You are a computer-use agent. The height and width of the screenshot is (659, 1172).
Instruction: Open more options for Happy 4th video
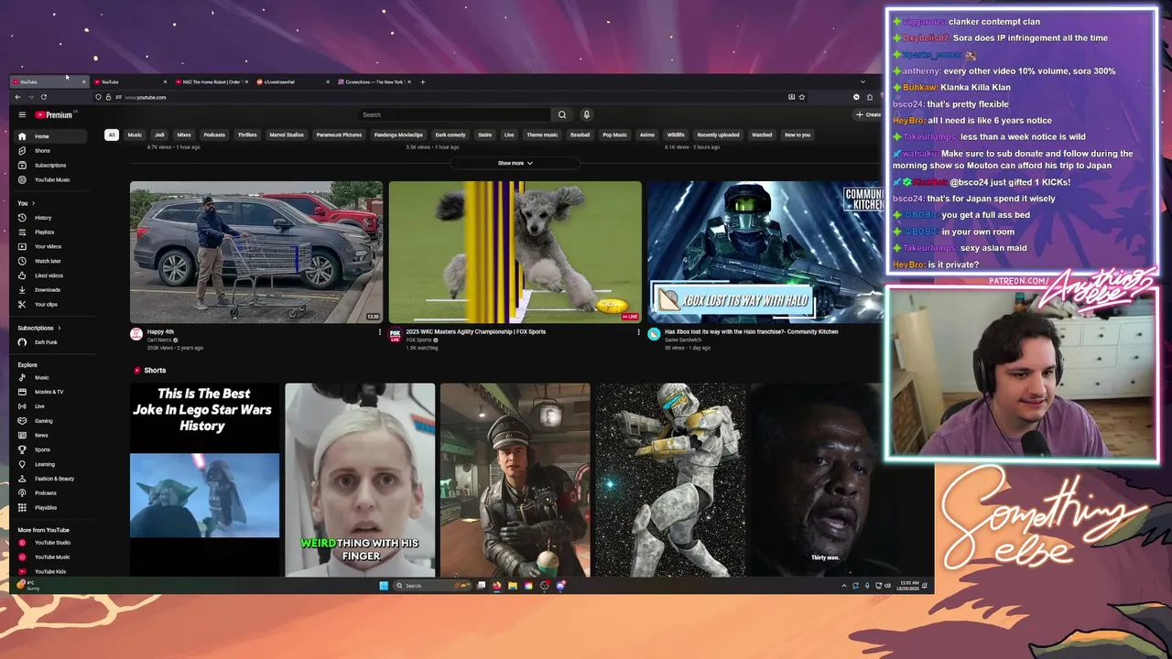(380, 332)
